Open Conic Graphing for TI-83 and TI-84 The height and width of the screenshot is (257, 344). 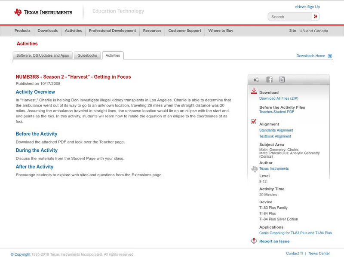point(295,233)
